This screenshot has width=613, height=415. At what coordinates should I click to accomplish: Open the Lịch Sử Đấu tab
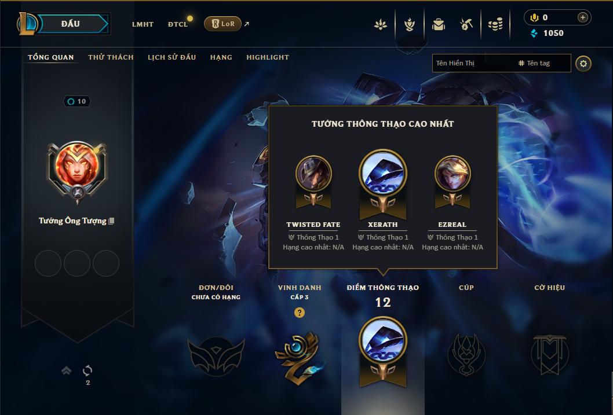[x=172, y=57]
